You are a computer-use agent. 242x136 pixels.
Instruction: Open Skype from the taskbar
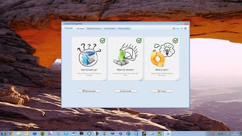tap(66, 133)
